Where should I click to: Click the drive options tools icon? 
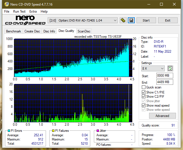pyautogui.click(x=123, y=20)
